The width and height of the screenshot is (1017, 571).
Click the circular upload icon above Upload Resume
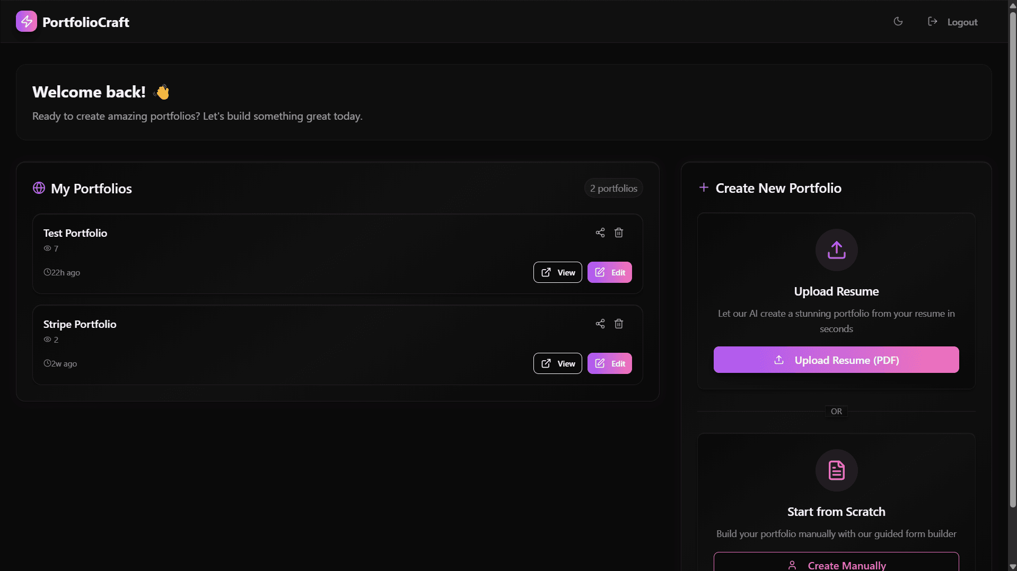[836, 250]
